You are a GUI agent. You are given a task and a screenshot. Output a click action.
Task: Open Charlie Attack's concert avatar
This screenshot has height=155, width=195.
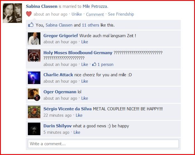pyautogui.click(x=34, y=78)
